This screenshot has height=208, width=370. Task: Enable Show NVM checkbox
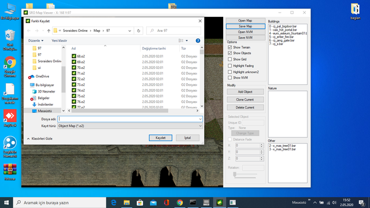pyautogui.click(x=230, y=77)
